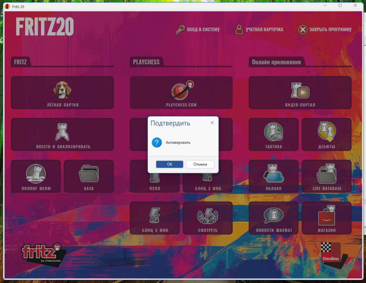Open Полное меню tile
This screenshot has width=366, height=283.
pos(36,176)
